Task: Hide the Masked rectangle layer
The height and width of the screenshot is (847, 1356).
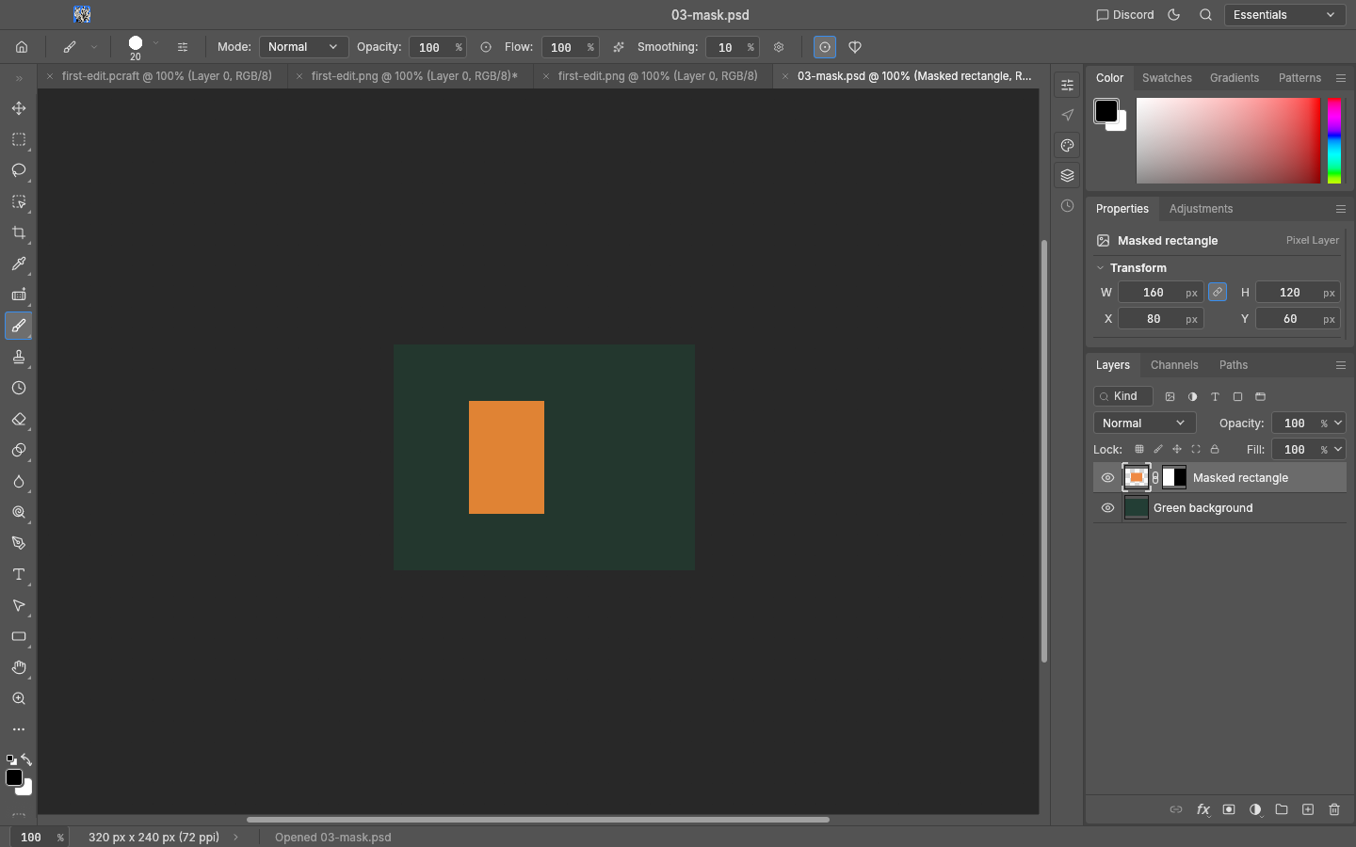Action: point(1107,478)
